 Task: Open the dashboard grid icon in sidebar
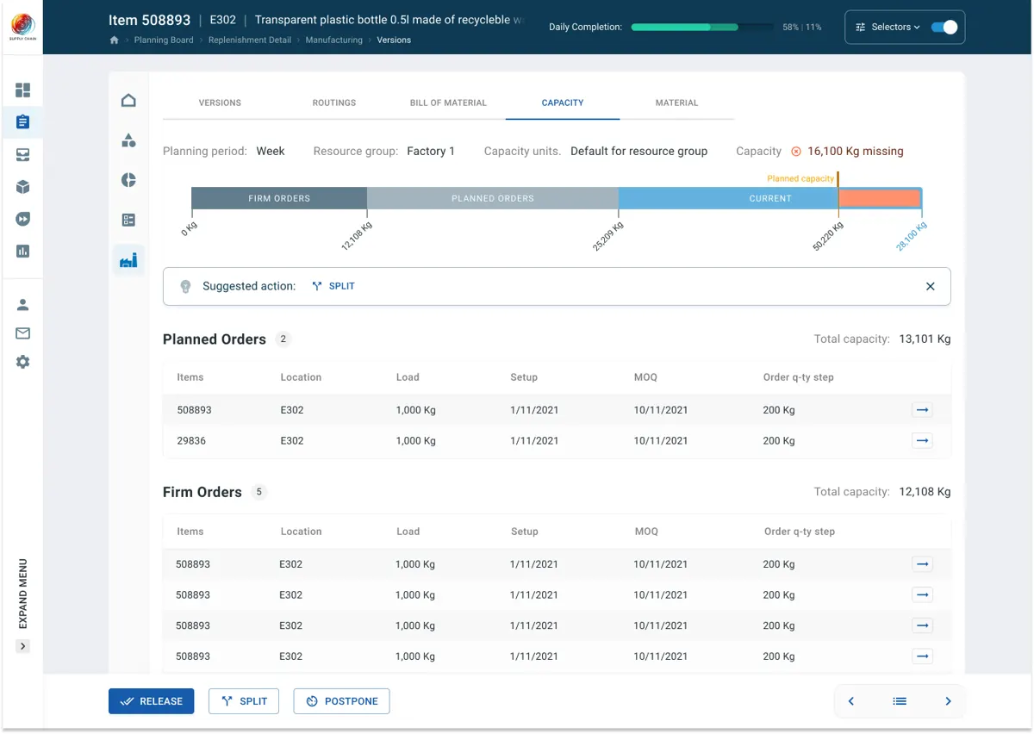point(23,90)
